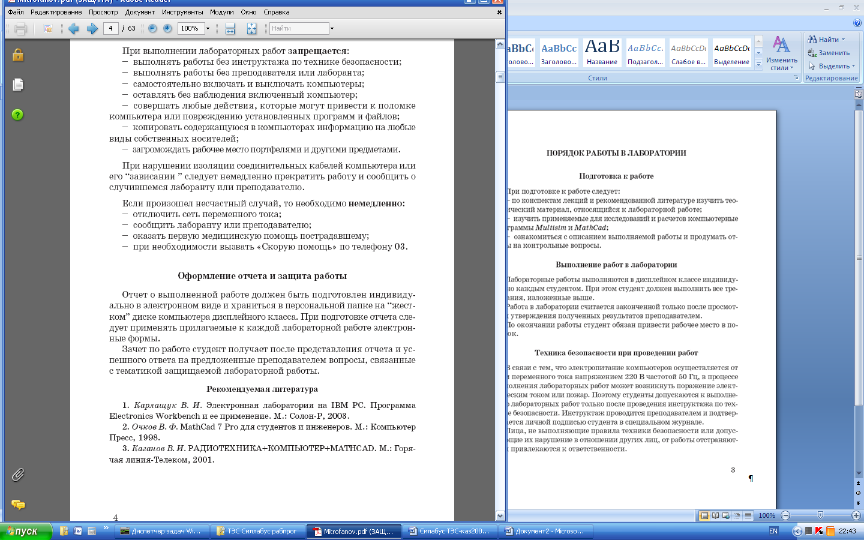Open the Файл menu in Adobe Reader
Image resolution: width=864 pixels, height=540 pixels.
tap(16, 12)
